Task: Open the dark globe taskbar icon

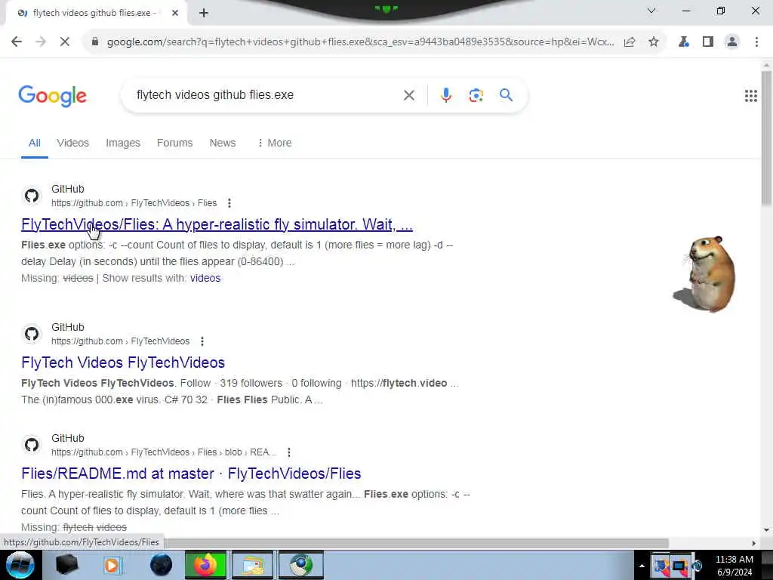Action: click(x=162, y=565)
